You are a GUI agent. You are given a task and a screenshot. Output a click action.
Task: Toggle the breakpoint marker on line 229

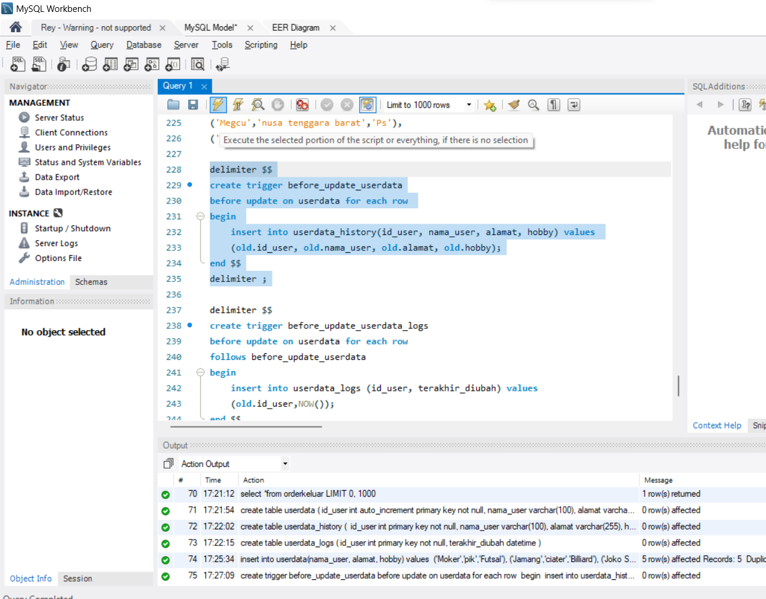tap(190, 185)
